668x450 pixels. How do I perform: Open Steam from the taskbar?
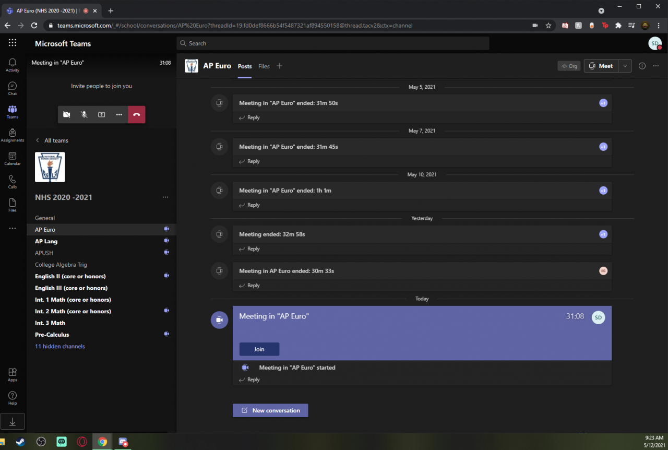[20, 442]
